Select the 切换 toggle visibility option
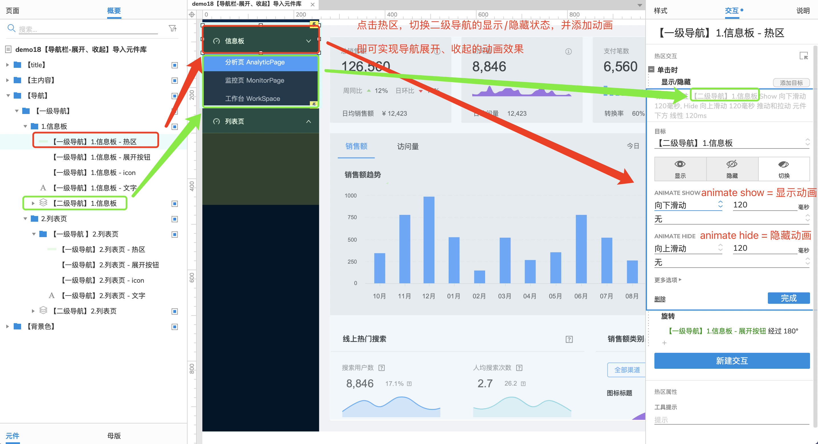 784,169
